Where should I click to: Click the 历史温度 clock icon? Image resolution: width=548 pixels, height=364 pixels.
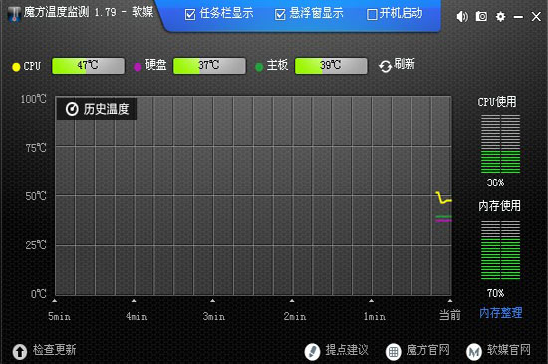click(x=72, y=109)
